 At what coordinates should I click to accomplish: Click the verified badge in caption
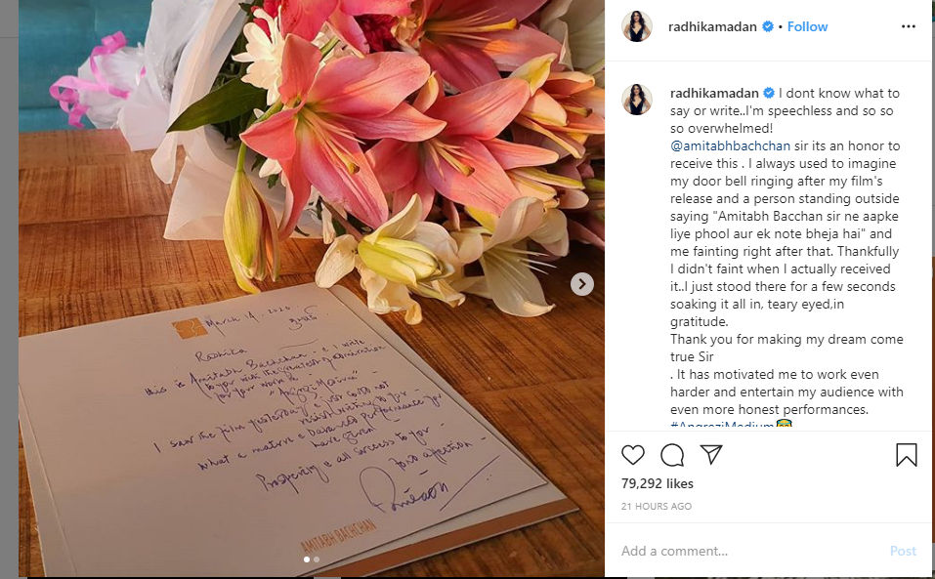(769, 93)
